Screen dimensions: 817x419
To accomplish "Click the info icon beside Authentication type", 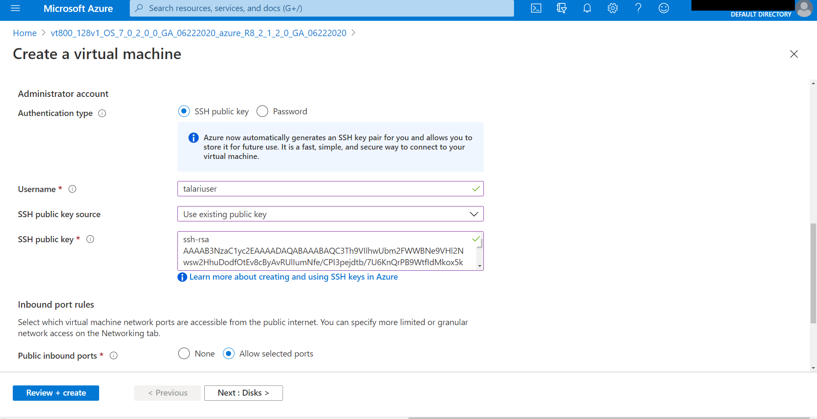I will click(x=102, y=113).
